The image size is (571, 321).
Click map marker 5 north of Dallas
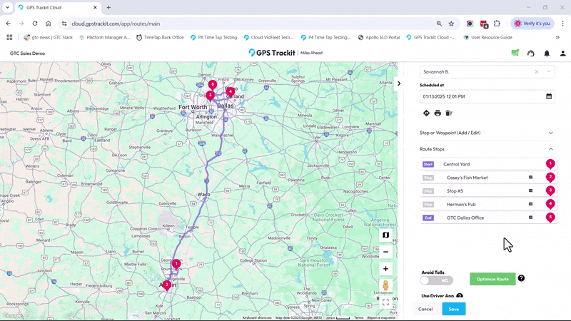(213, 84)
